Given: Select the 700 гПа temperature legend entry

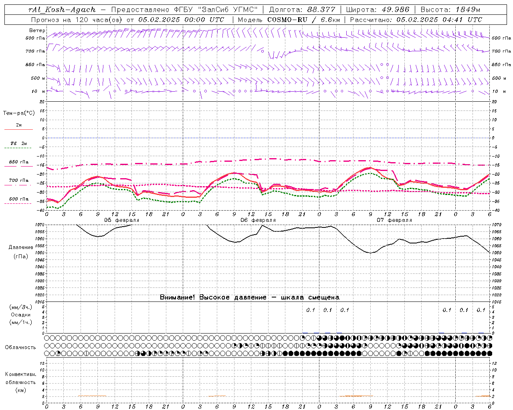Looking at the screenshot, I should pos(19,181).
